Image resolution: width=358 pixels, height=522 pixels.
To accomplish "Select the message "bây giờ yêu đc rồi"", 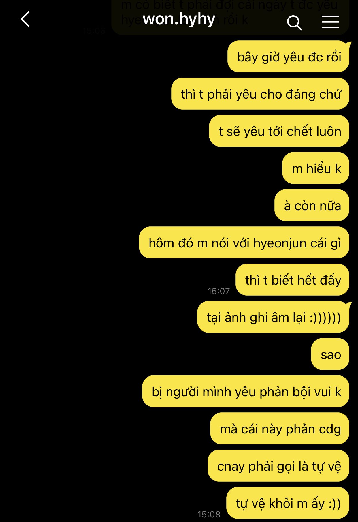I will 289,57.
